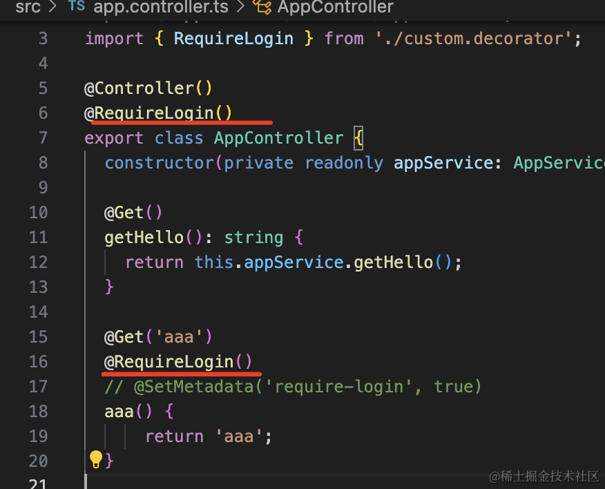
Task: Click line number 10 in the gutter
Action: (x=39, y=212)
